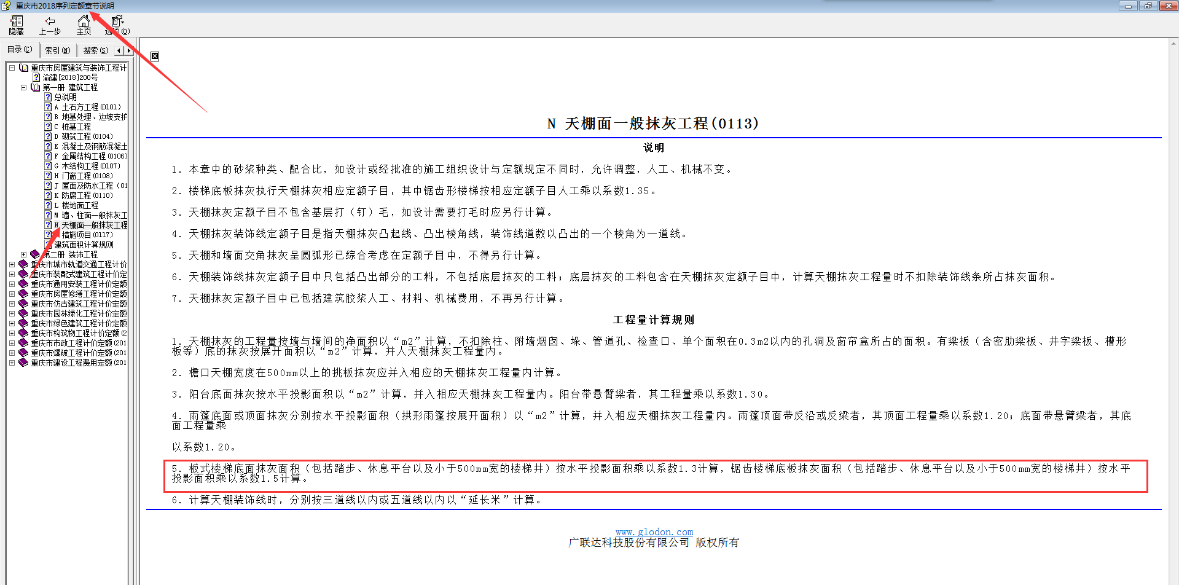1179x585 pixels.
Task: Expand the 重庆市爆破工程计价定额 node
Action: [x=12, y=353]
